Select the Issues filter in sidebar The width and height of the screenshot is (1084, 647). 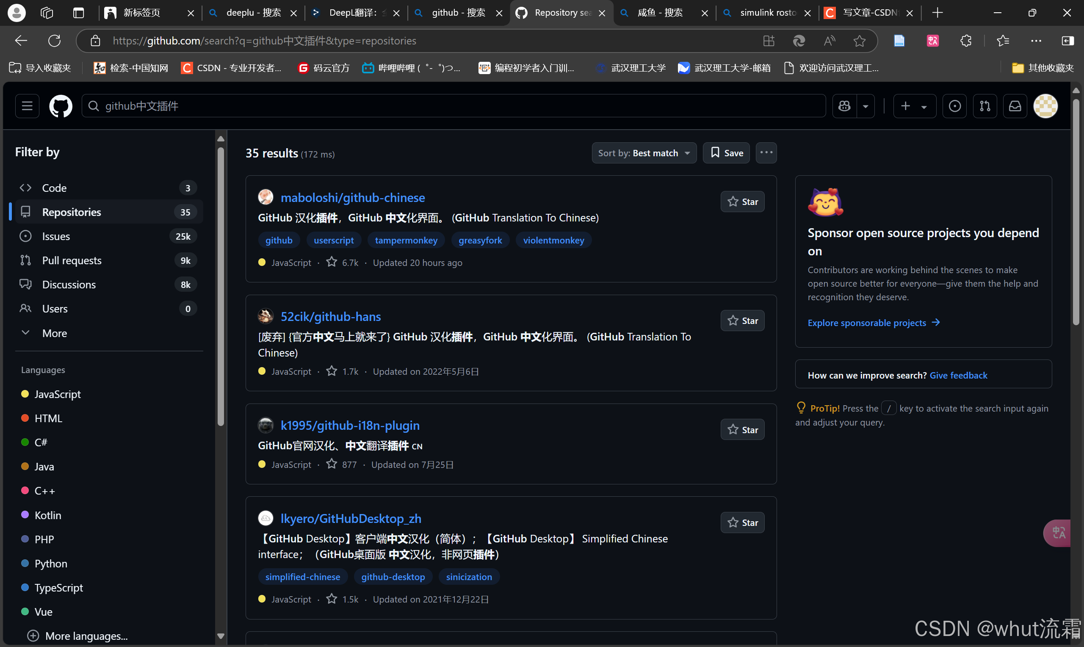coord(56,236)
